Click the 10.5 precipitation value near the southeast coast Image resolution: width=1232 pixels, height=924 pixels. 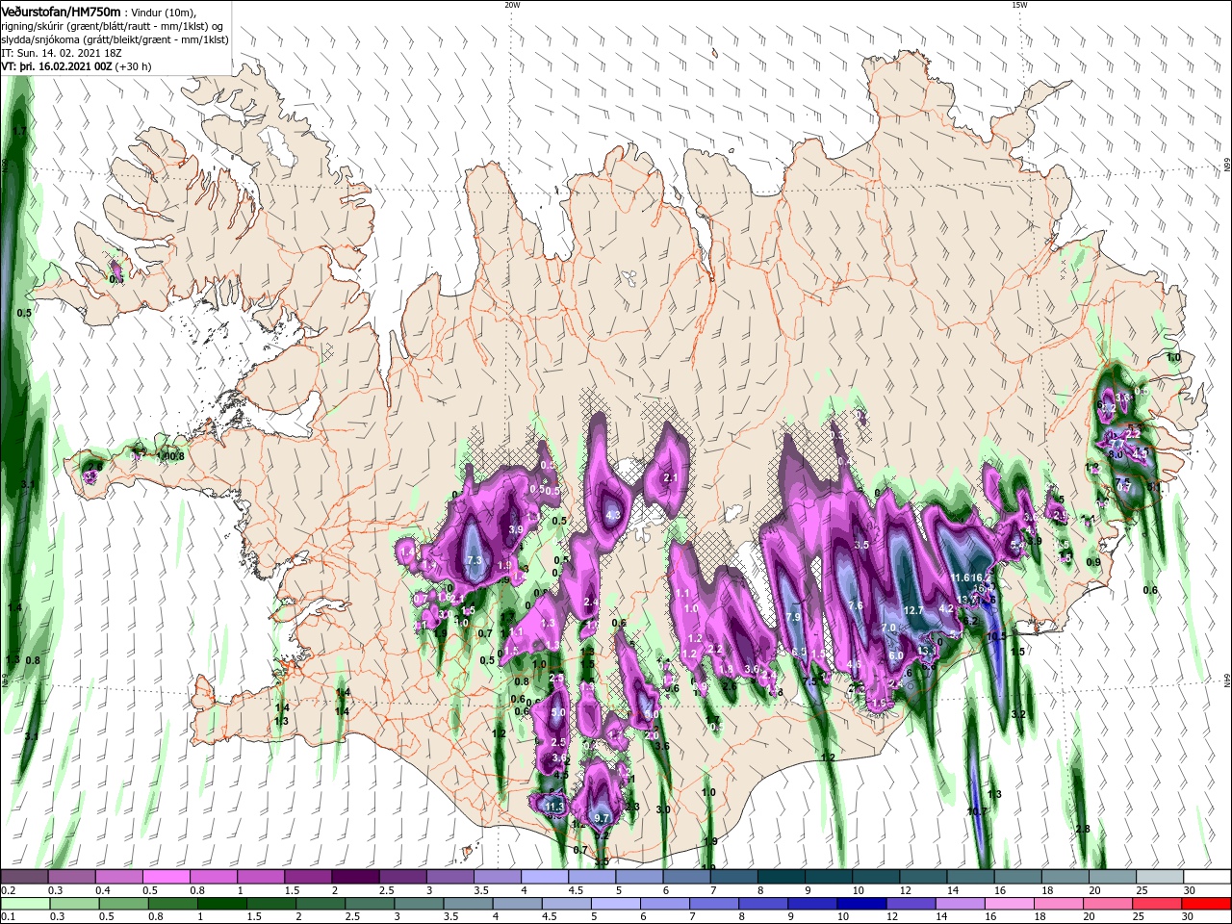click(x=996, y=636)
